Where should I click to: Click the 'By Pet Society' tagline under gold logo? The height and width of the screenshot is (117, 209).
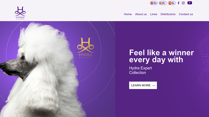click(85, 57)
